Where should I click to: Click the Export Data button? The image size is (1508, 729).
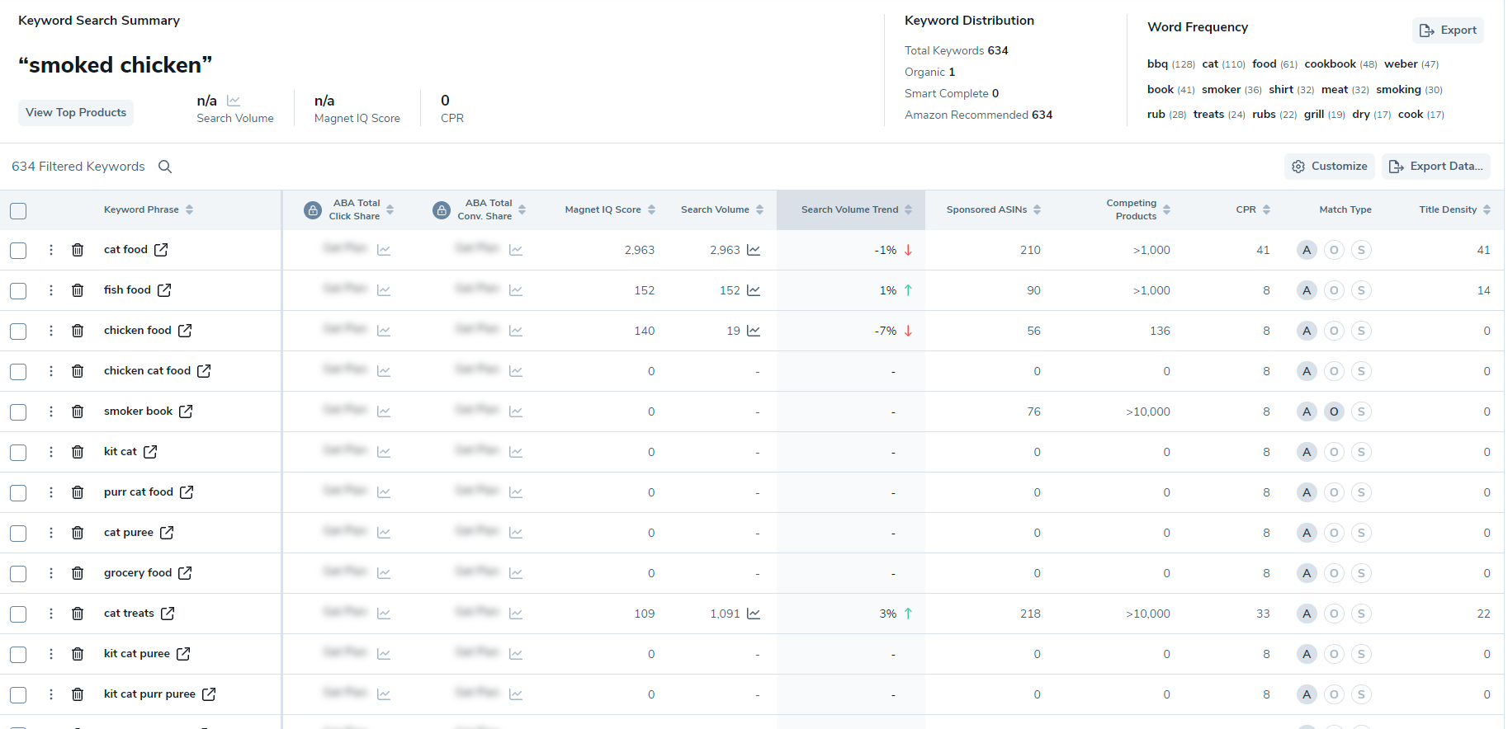(x=1435, y=167)
